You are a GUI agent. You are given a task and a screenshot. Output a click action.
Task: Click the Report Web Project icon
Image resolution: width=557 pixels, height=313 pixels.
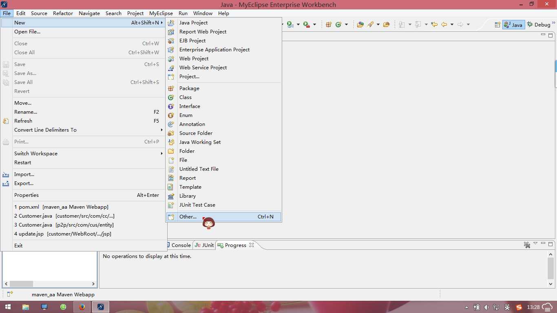click(x=171, y=32)
